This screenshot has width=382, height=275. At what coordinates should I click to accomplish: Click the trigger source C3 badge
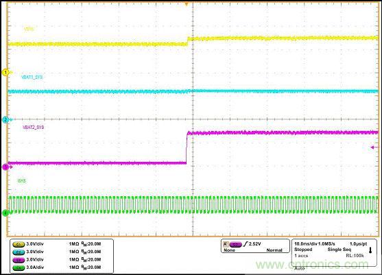(235, 244)
